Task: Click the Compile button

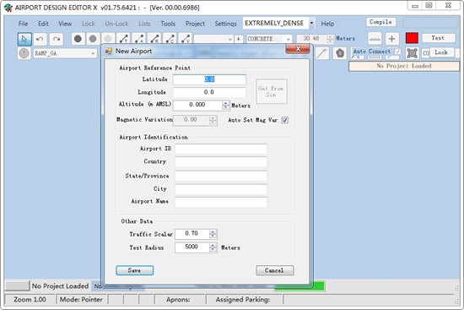Action: (x=380, y=22)
